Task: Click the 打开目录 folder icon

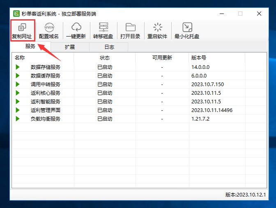Action: coord(131,27)
